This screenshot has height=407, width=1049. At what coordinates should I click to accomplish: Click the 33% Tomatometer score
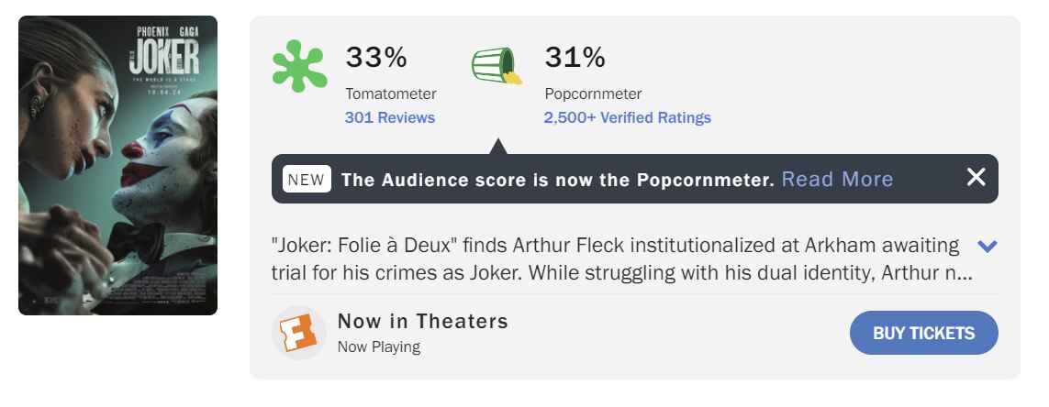[376, 58]
